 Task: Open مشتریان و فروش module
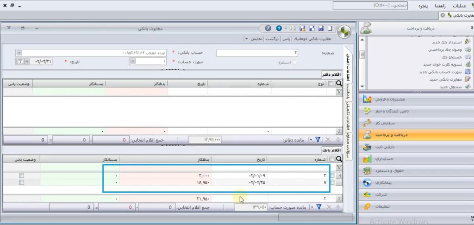417,99
